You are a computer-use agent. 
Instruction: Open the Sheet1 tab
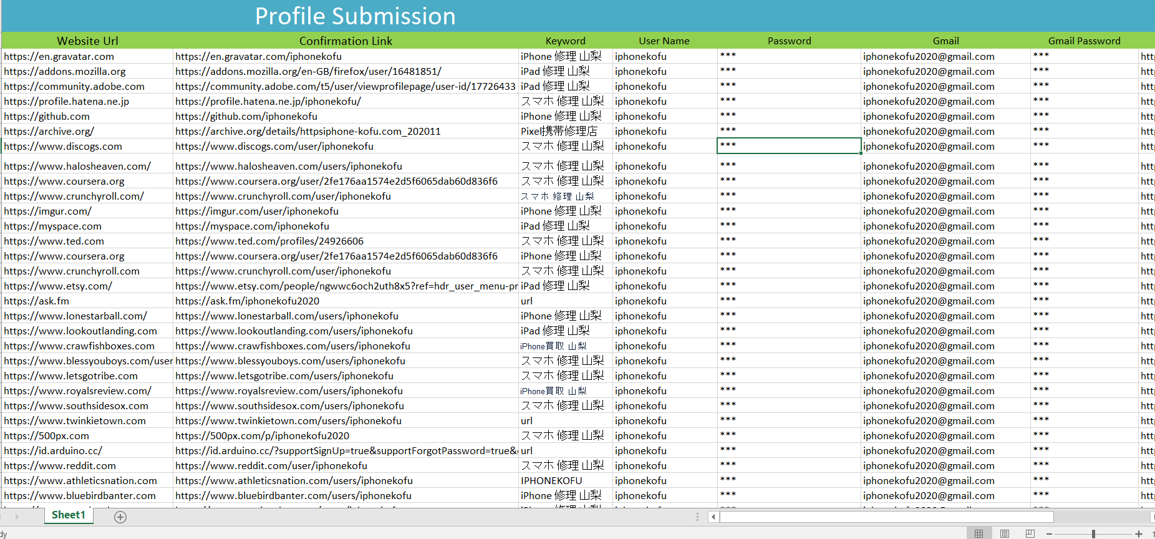click(x=68, y=515)
